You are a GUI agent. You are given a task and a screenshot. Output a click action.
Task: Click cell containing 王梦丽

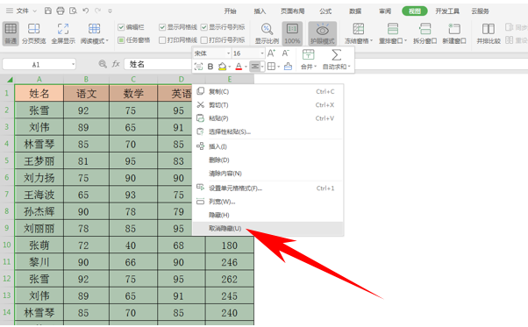[39, 161]
